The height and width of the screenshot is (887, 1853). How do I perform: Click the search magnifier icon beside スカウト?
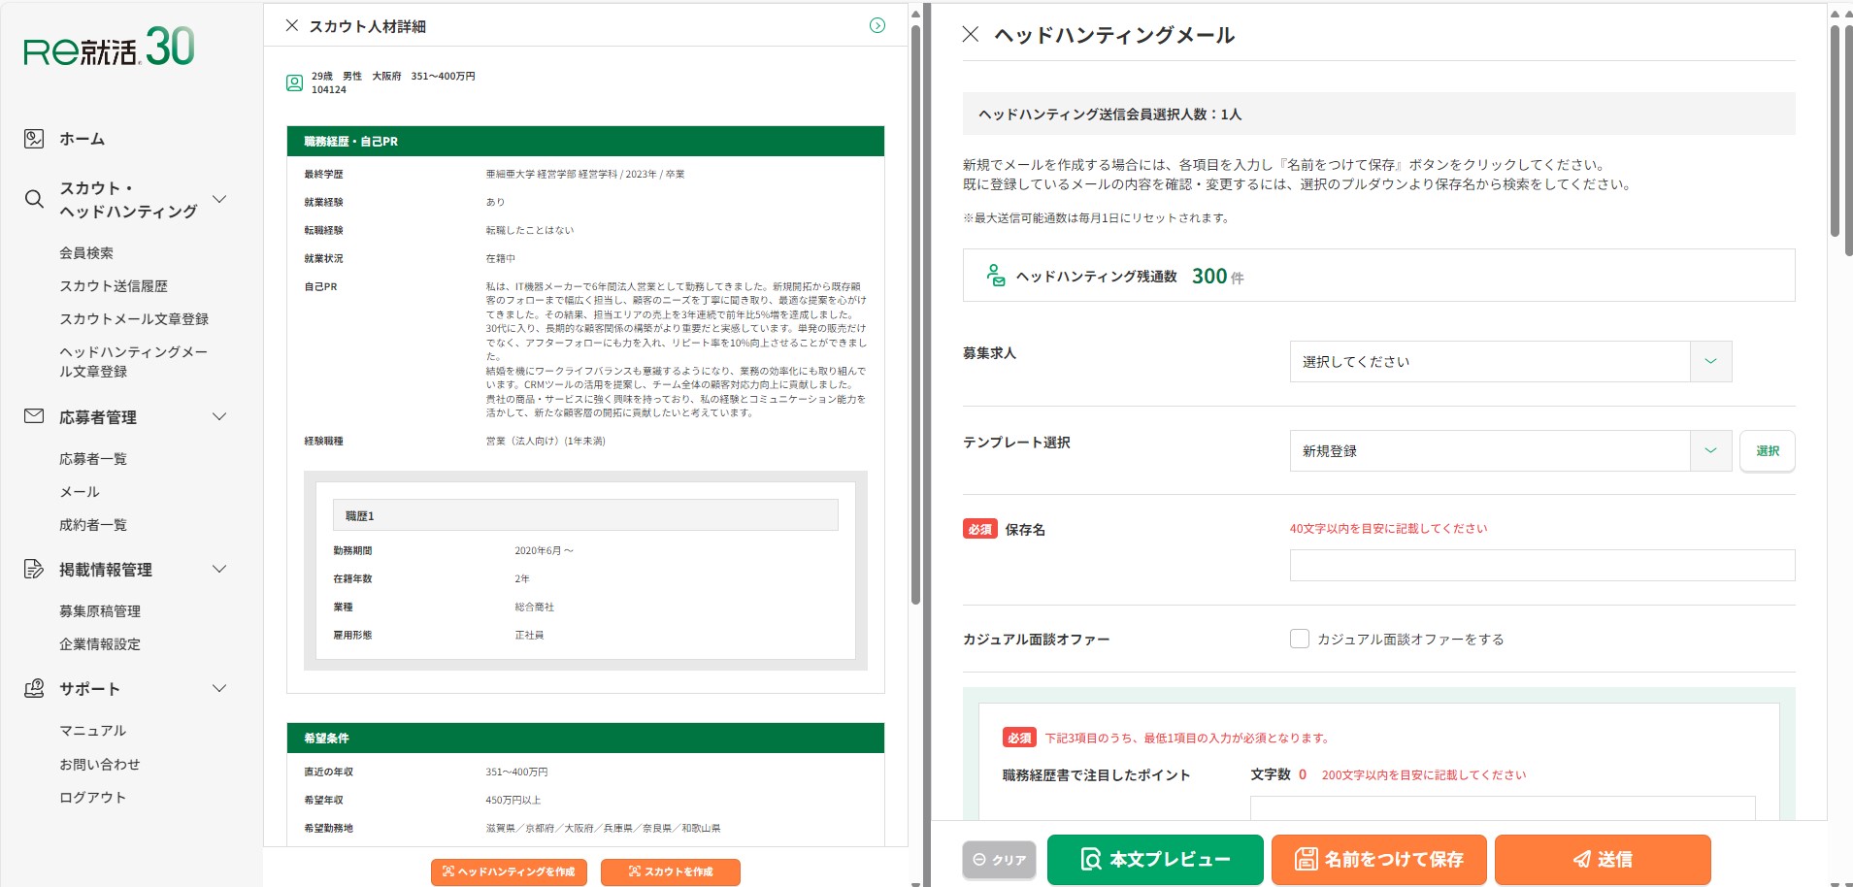(34, 199)
